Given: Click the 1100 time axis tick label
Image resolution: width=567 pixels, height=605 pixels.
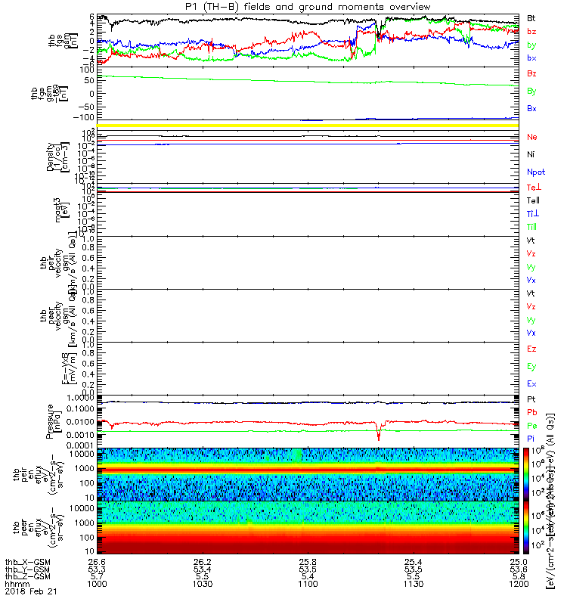Looking at the screenshot, I should pyautogui.click(x=308, y=584).
